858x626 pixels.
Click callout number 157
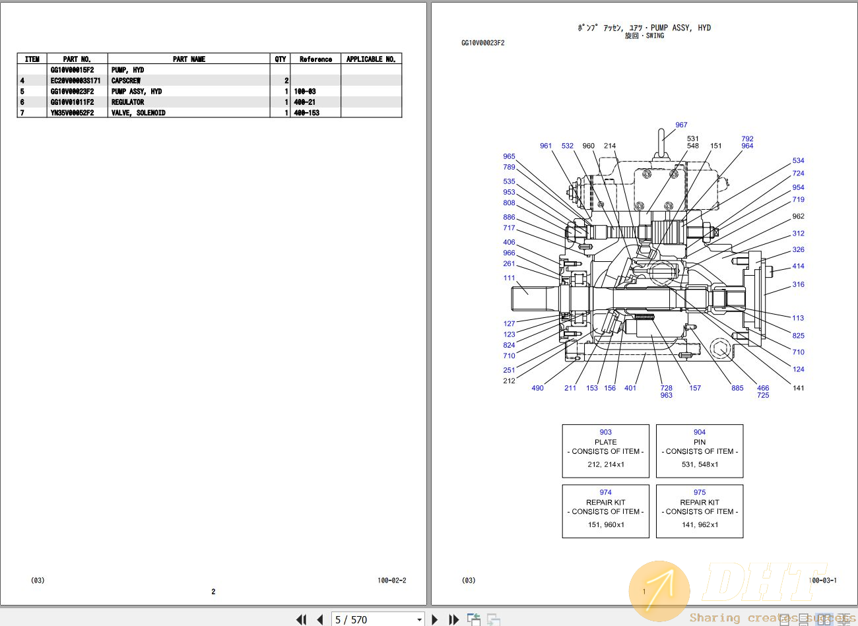click(x=695, y=388)
